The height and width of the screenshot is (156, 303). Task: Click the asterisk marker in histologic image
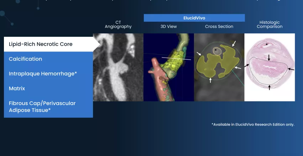click(266, 44)
